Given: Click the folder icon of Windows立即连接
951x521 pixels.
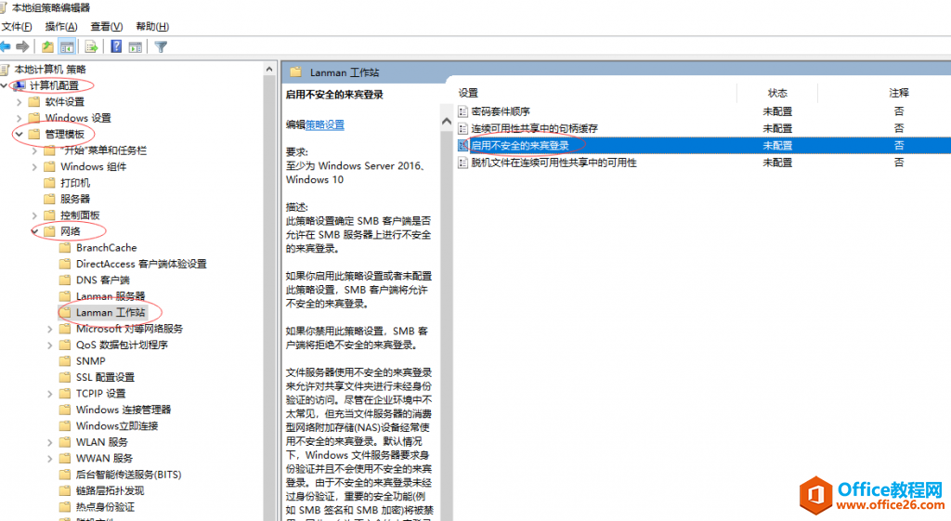Looking at the screenshot, I should coord(65,425).
